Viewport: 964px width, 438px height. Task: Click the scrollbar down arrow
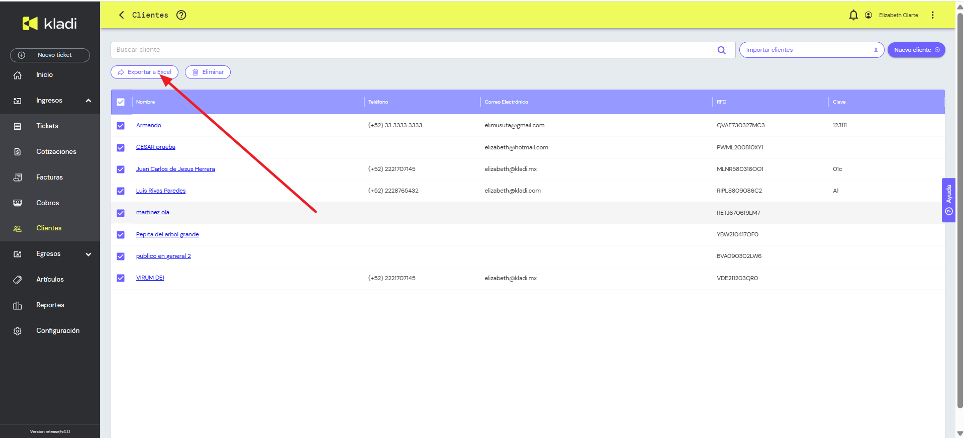960,433
